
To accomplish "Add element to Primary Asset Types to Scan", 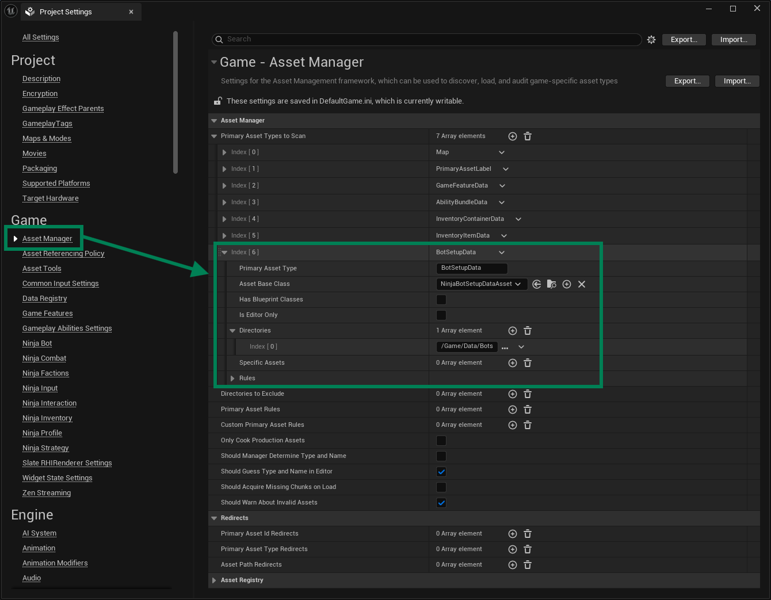I will 513,136.
